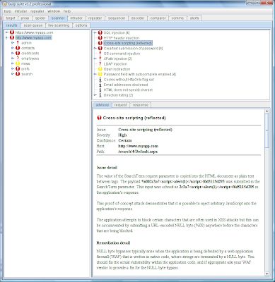This screenshot has width=275, height=282.
Task: Select the search folder in site tree
Action: (x=27, y=74)
